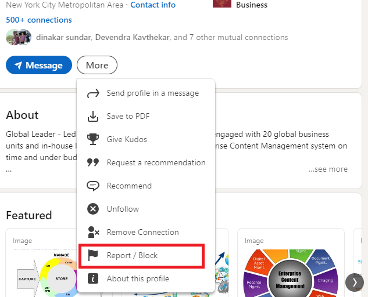
Task: Select Give Kudos menu entry
Action: tap(146, 139)
